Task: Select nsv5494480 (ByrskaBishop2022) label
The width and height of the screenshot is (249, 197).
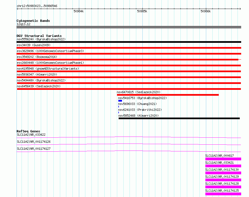Action: click(x=41, y=80)
